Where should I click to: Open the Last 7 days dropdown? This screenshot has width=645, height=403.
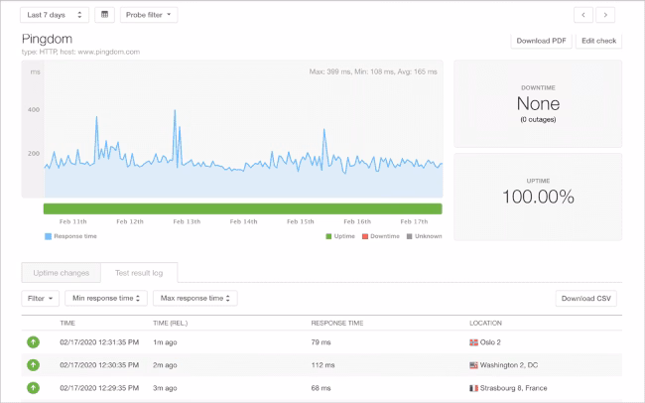pyautogui.click(x=55, y=15)
